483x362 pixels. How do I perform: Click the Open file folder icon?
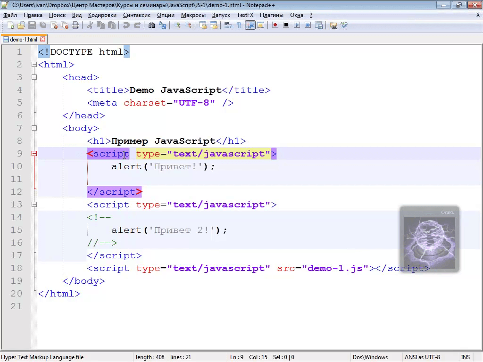21,25
